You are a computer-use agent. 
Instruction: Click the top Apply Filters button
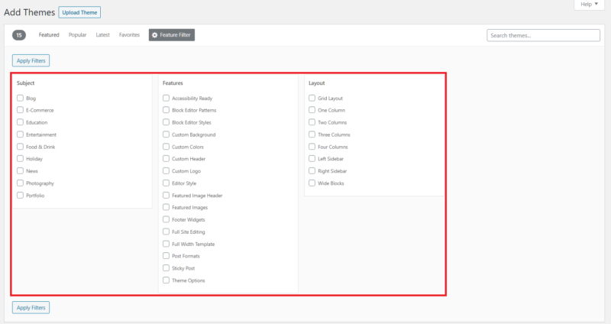coord(31,60)
